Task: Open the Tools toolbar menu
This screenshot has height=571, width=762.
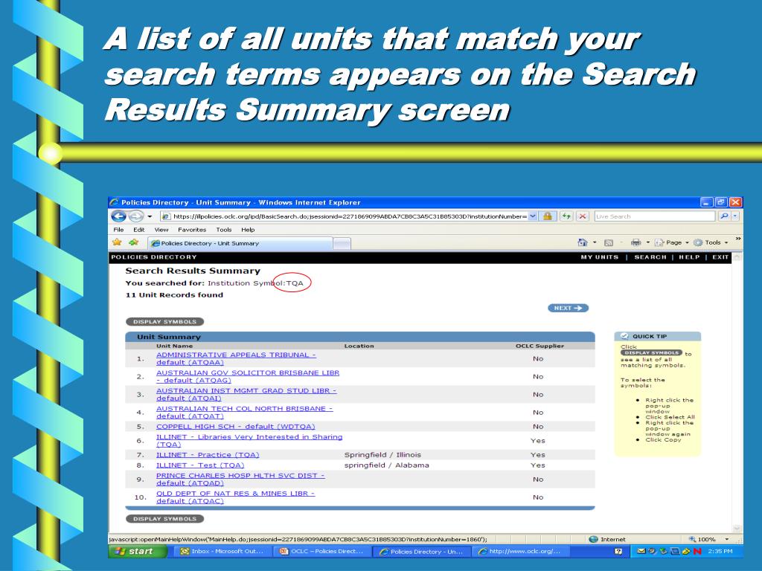Action: pos(711,242)
